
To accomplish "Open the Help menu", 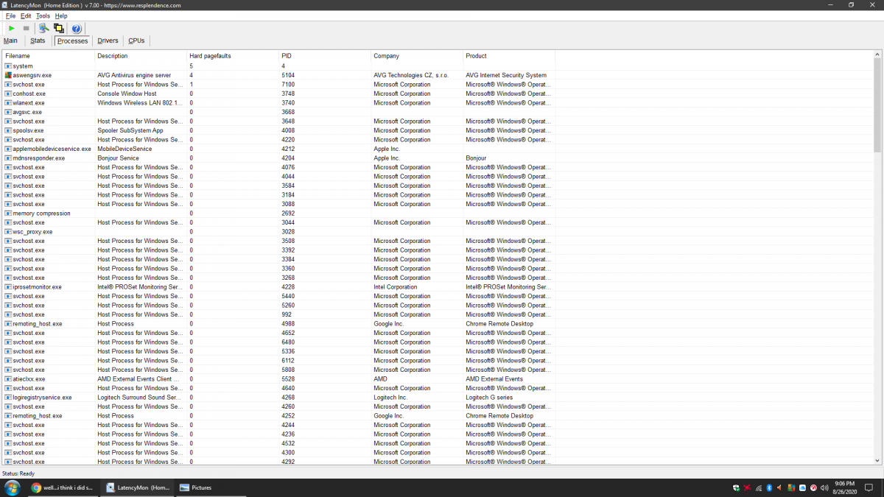I will tap(61, 15).
